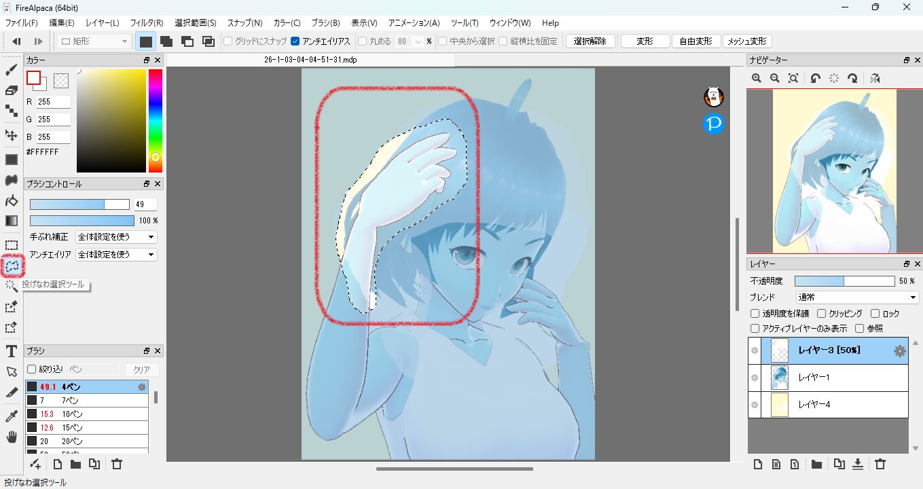Delete layer using the Layer panel trash icon
Viewport: 923px width, 489px height.
(x=880, y=465)
